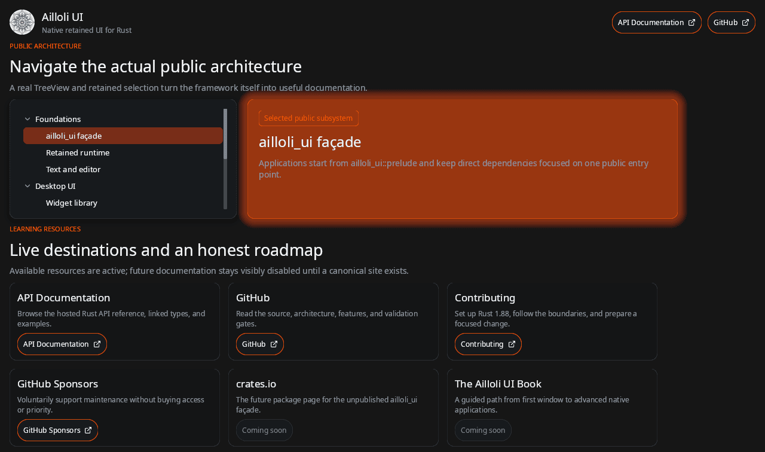Image resolution: width=765 pixels, height=452 pixels.
Task: Click Native retained UI for Rust subtitle
Action: (87, 30)
